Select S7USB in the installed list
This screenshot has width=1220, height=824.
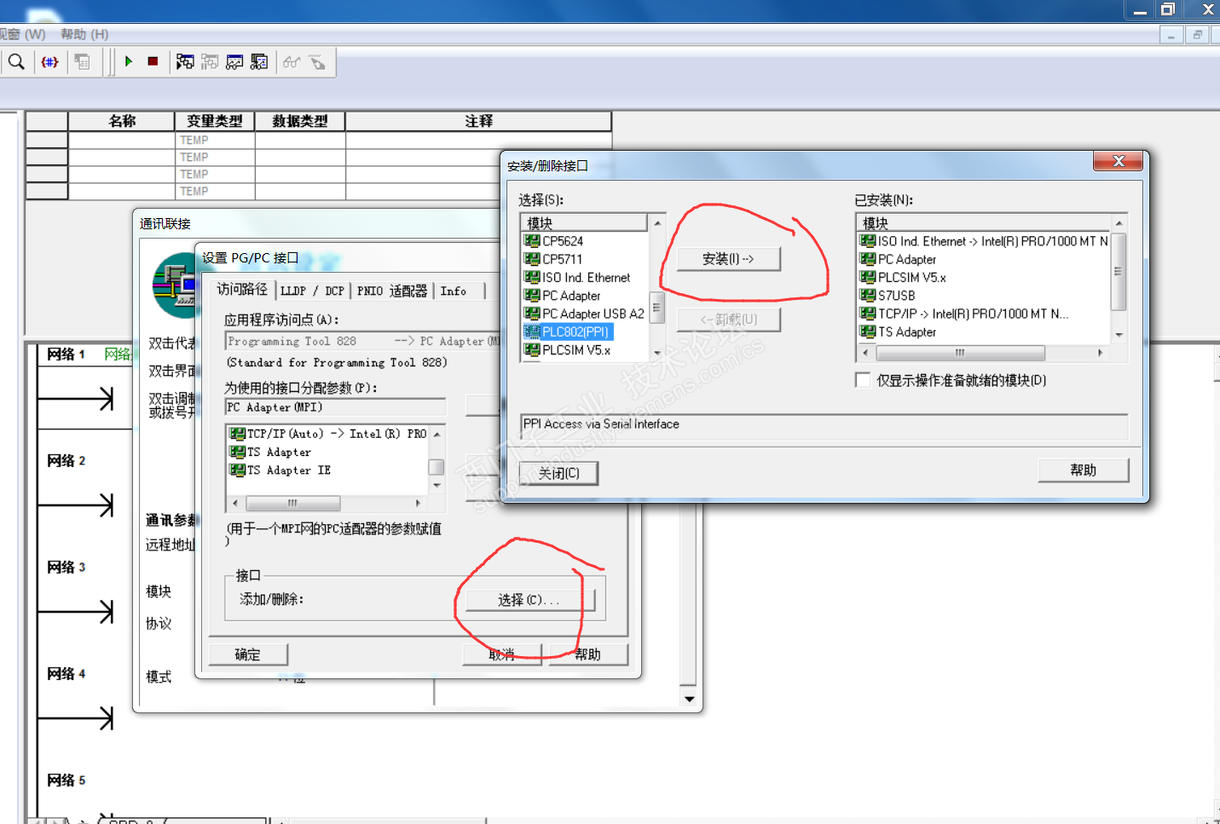(x=897, y=296)
